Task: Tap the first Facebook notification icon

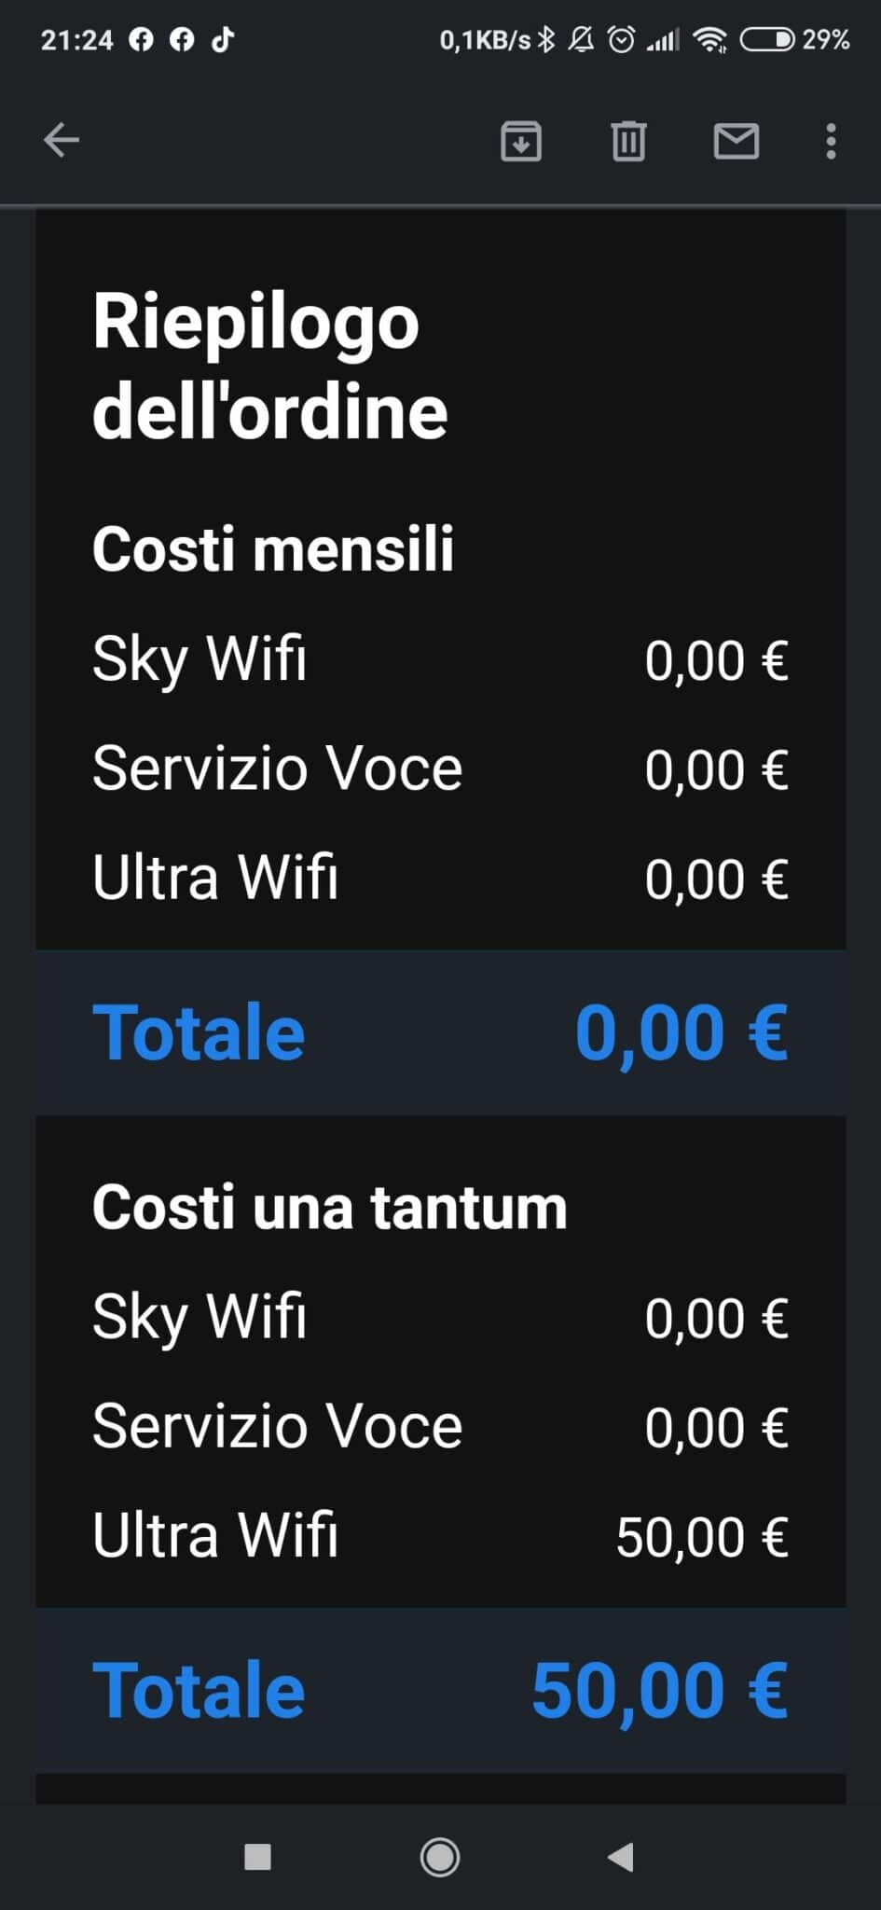Action: tap(141, 39)
